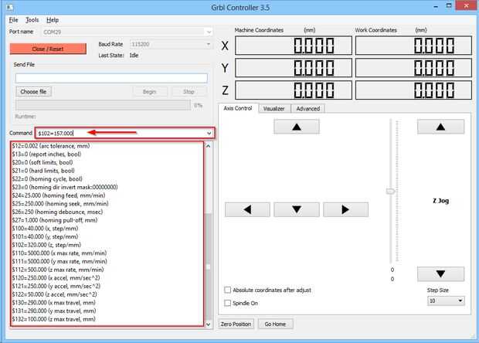Lower Z axis with the Z down arrow
479x343 pixels.
(440, 274)
